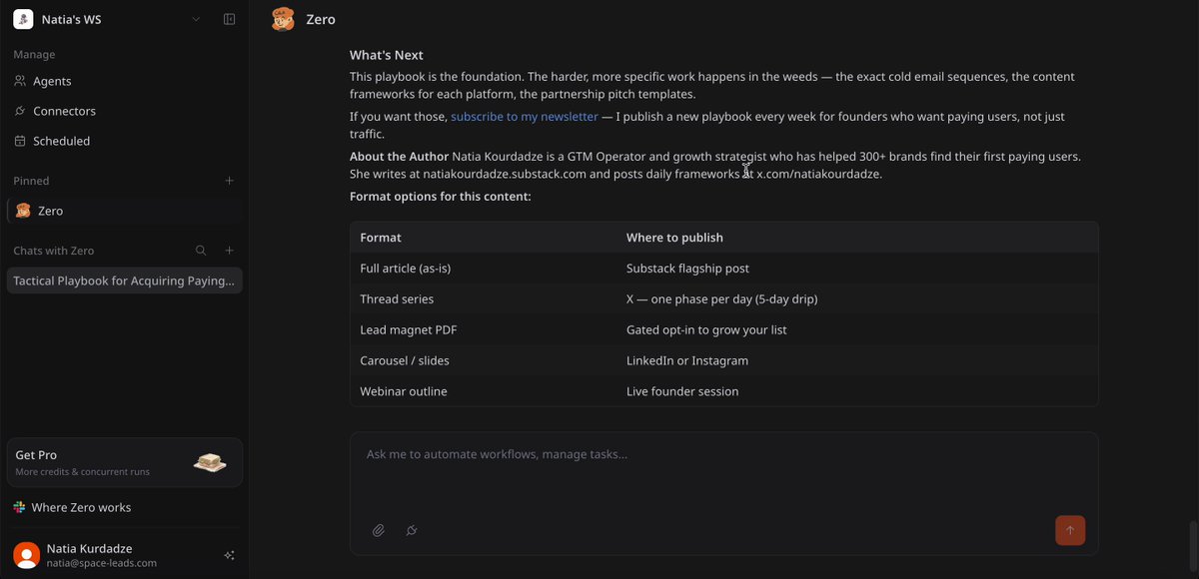The image size is (1199, 579).
Task: Add a new pinned item
Action: pos(229,181)
